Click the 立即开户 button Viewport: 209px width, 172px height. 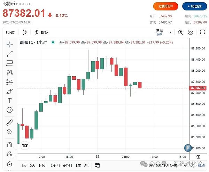pyautogui.click(x=165, y=6)
